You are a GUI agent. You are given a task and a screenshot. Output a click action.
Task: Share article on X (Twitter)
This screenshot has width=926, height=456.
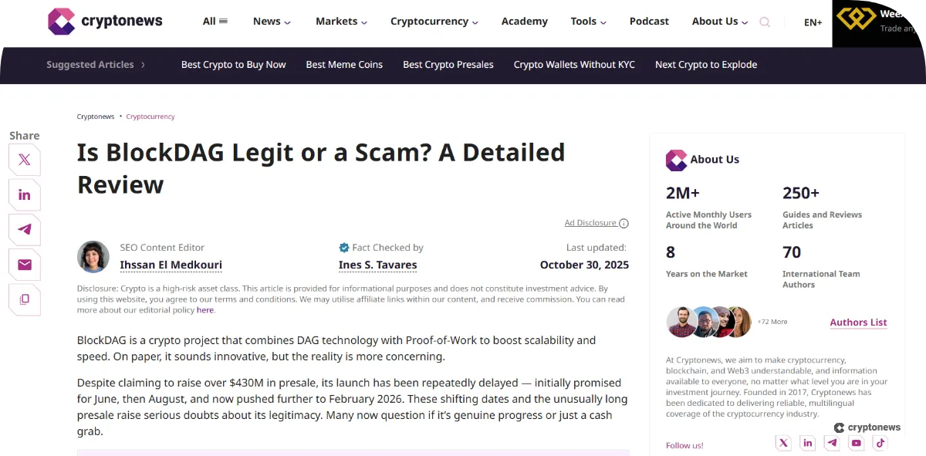click(x=25, y=160)
